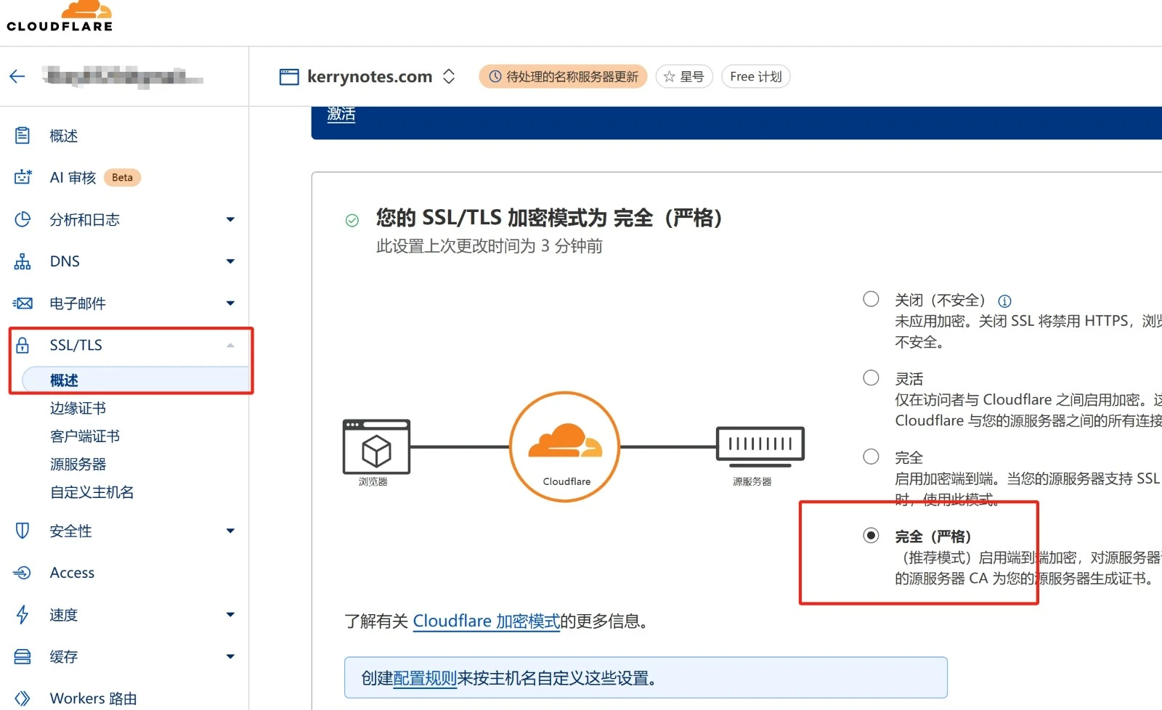Open 自定义主机名 submenu item
Viewport: 1162px width, 710px height.
point(92,491)
